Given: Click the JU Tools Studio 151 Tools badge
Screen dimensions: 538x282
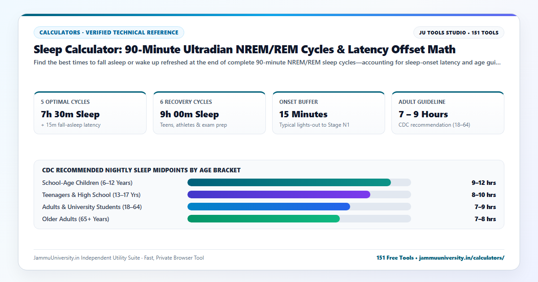Looking at the screenshot, I should 459,33.
